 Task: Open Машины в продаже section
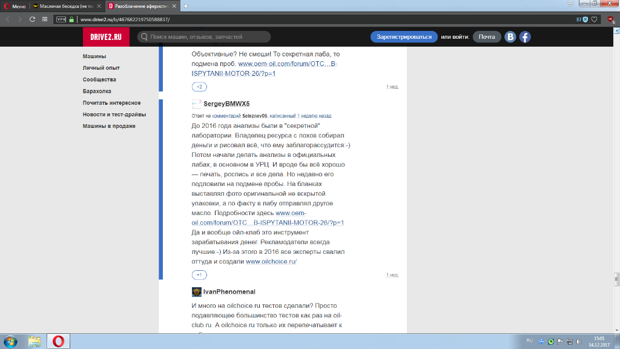point(109,126)
